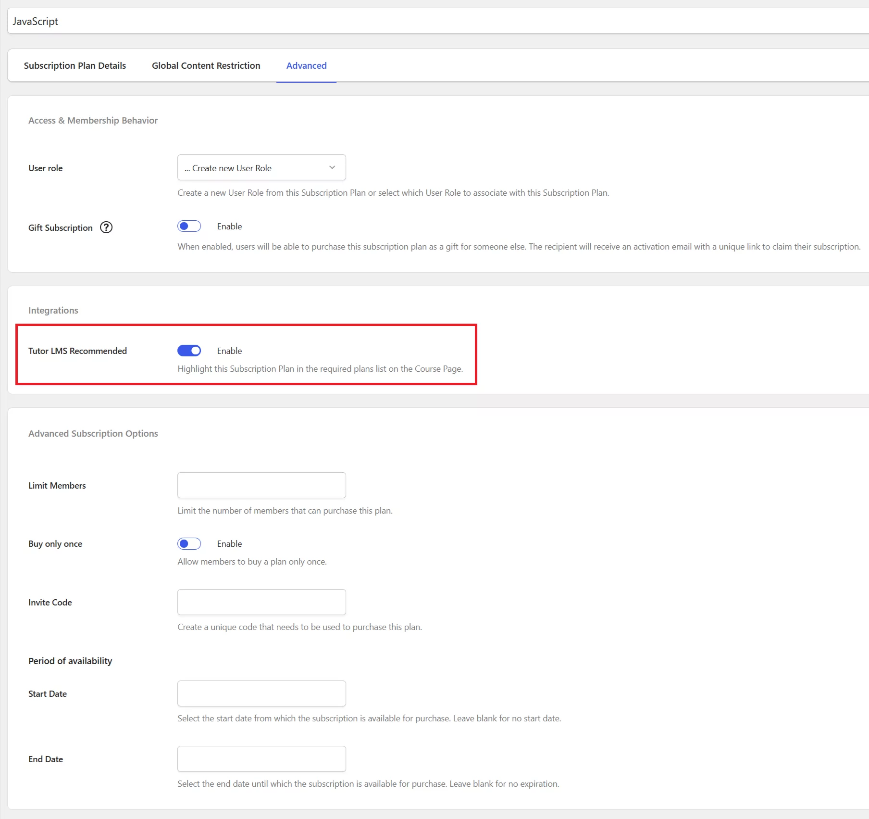Click into the Invite Code field

tap(261, 602)
